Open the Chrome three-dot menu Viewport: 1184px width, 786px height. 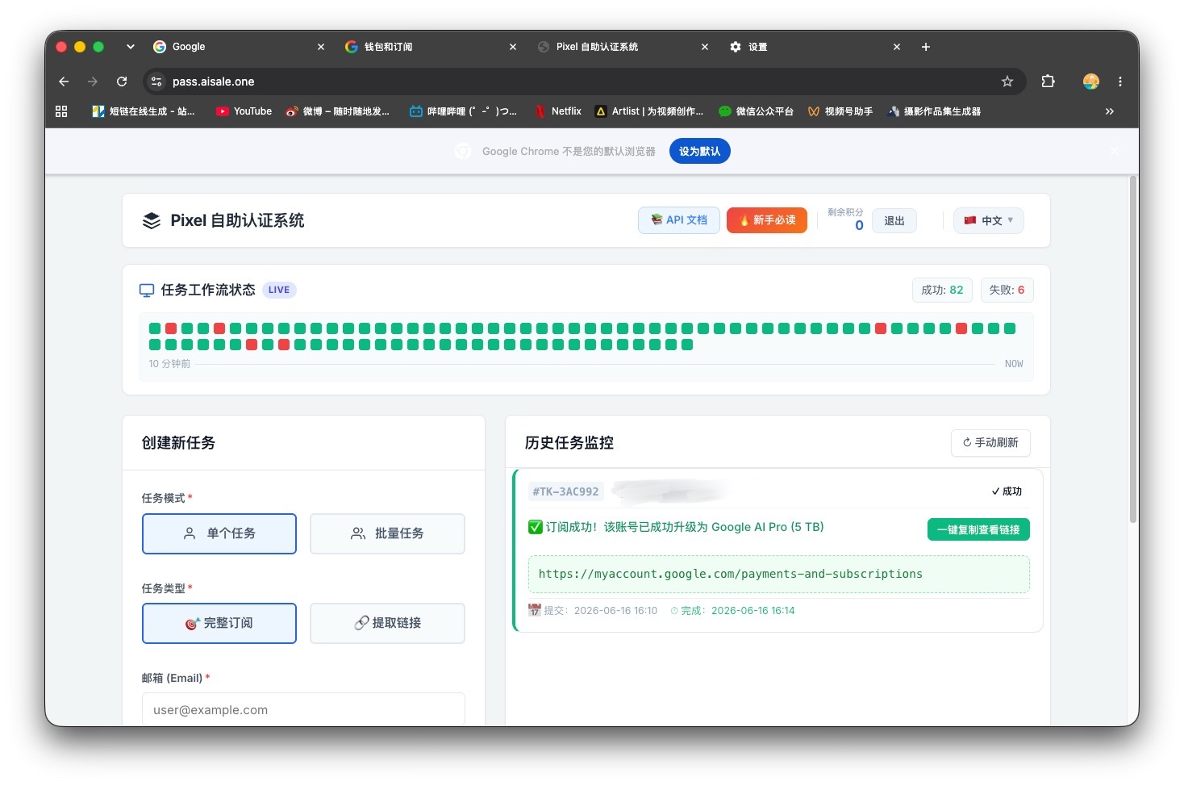click(x=1120, y=82)
